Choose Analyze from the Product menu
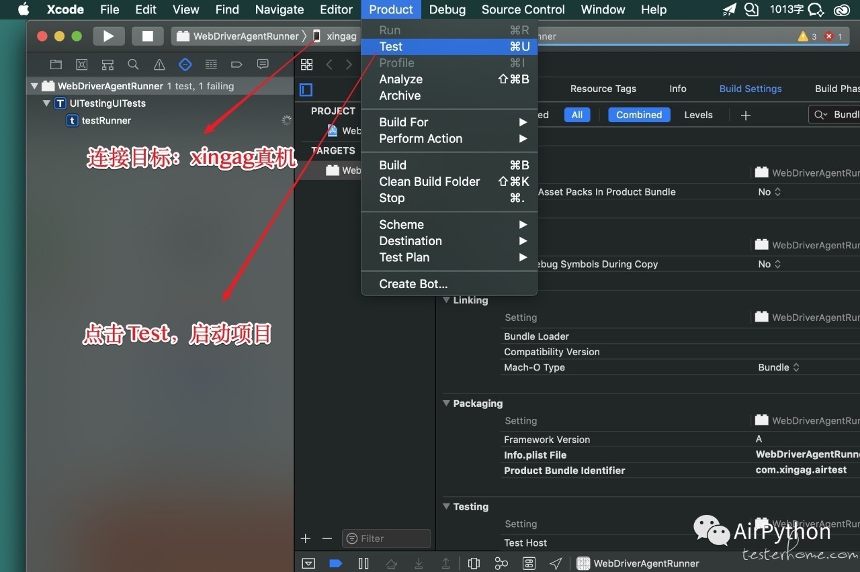 coord(449,79)
